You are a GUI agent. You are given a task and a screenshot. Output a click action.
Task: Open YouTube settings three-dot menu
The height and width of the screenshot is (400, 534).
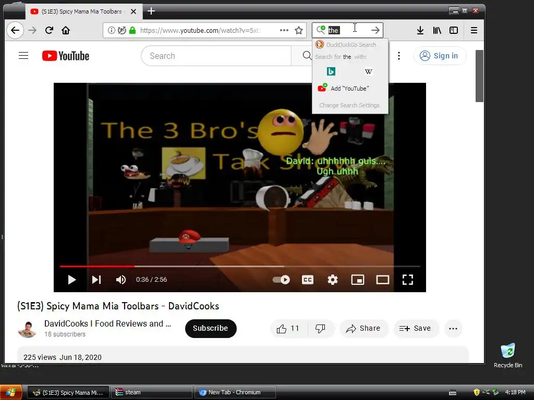399,56
